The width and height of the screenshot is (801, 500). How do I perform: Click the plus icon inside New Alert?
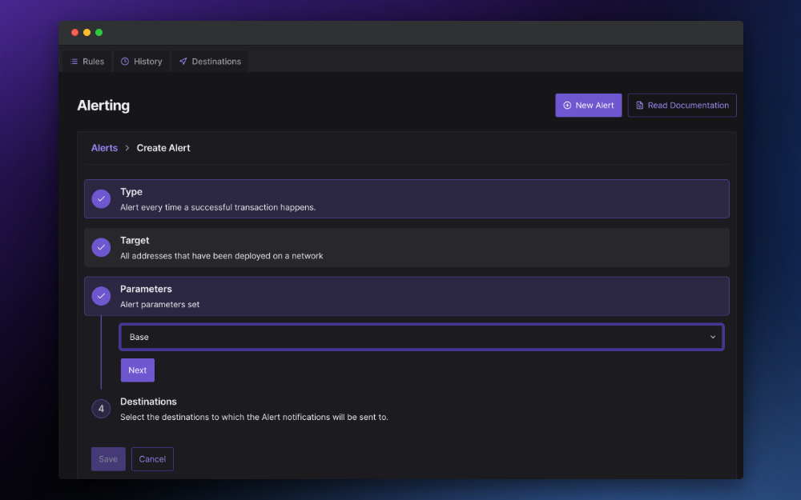568,105
